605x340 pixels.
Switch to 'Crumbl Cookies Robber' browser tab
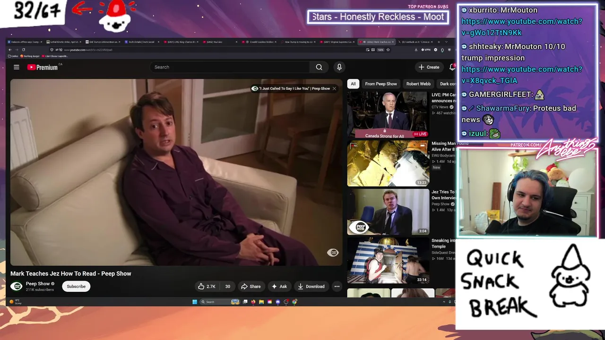point(259,42)
